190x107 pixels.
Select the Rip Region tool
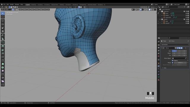[x=3, y=84]
